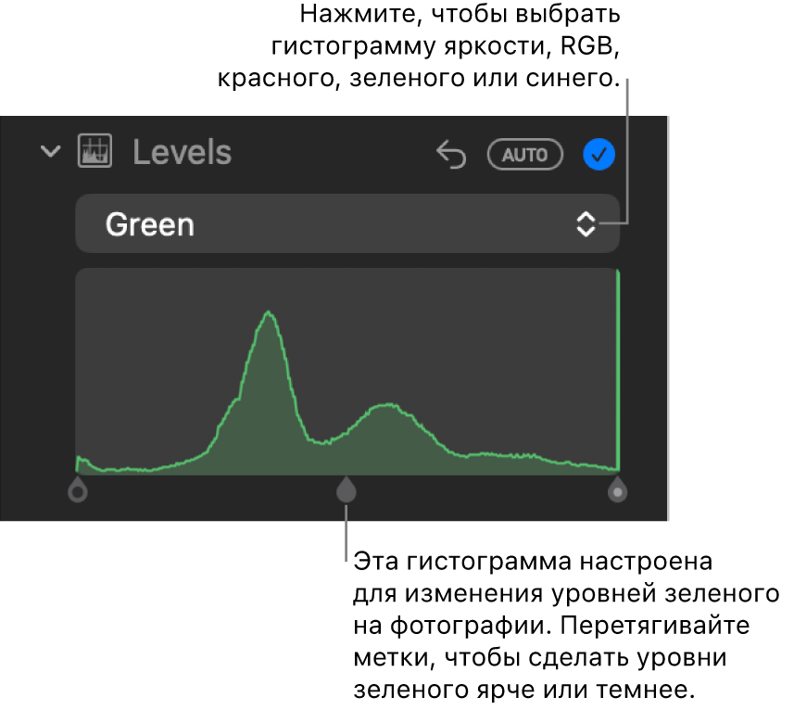Viewport: 794px width, 710px height.
Task: Click the green spike at histogram right edge
Action: [618, 370]
